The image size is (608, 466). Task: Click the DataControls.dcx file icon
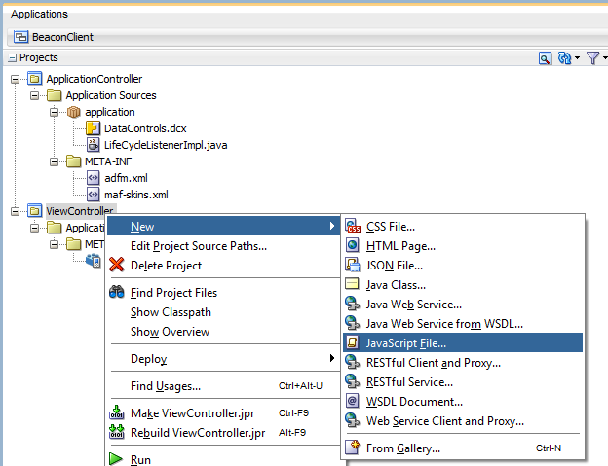pyautogui.click(x=93, y=128)
